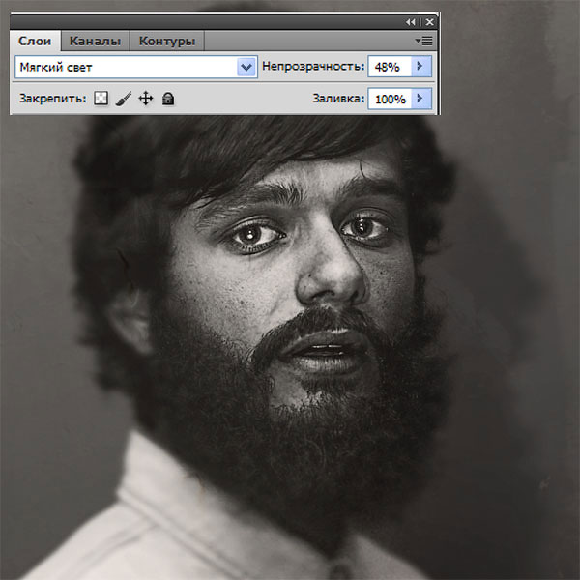Viewport: 580px width, 580px height.
Task: Toggle lock image pixels brush icon
Action: pyautogui.click(x=124, y=99)
